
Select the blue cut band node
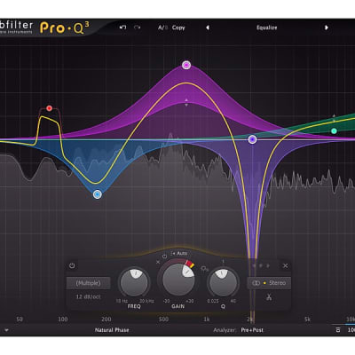point(98,194)
